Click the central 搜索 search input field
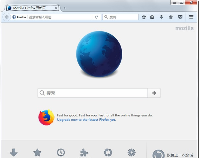Viewport: 199px width, 158px height. click(x=93, y=93)
